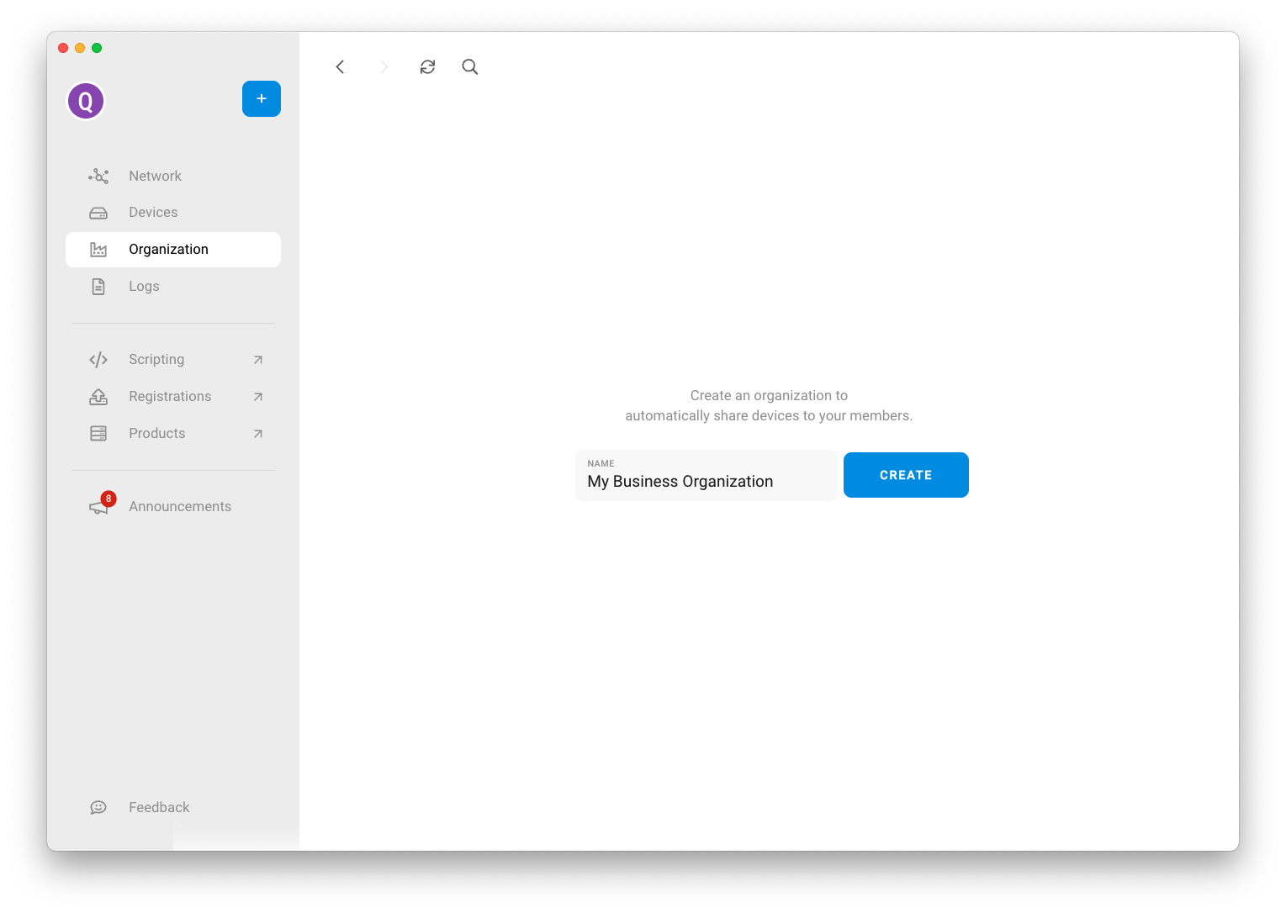
Task: View Announcements
Action: click(x=173, y=507)
